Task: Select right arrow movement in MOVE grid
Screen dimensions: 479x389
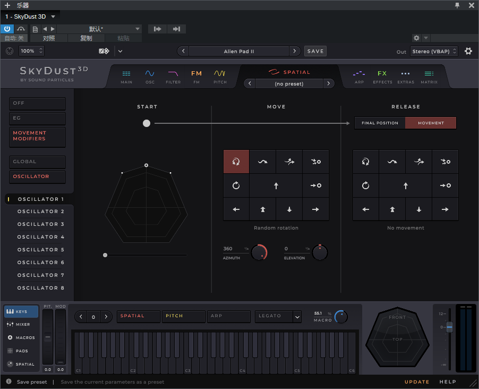Action: (315, 209)
